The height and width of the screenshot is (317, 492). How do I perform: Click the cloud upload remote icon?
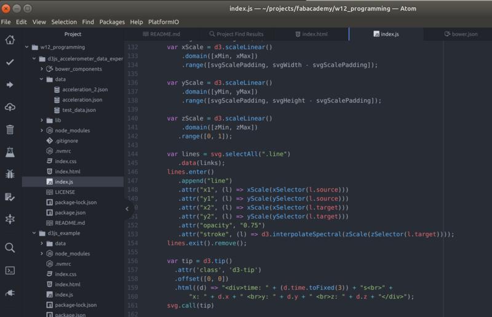point(10,107)
